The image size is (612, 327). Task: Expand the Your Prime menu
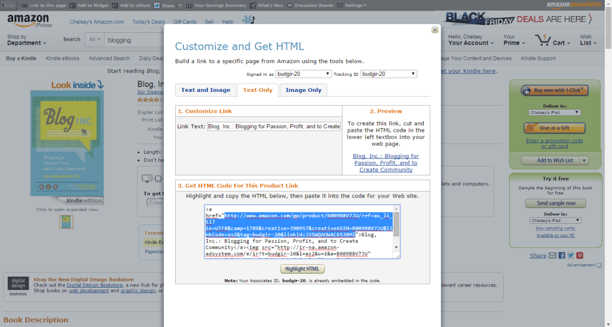514,40
